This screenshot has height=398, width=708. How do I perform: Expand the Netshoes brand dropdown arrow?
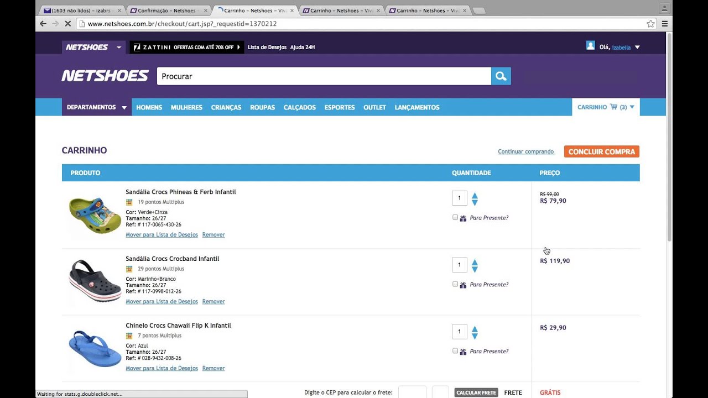pos(118,48)
